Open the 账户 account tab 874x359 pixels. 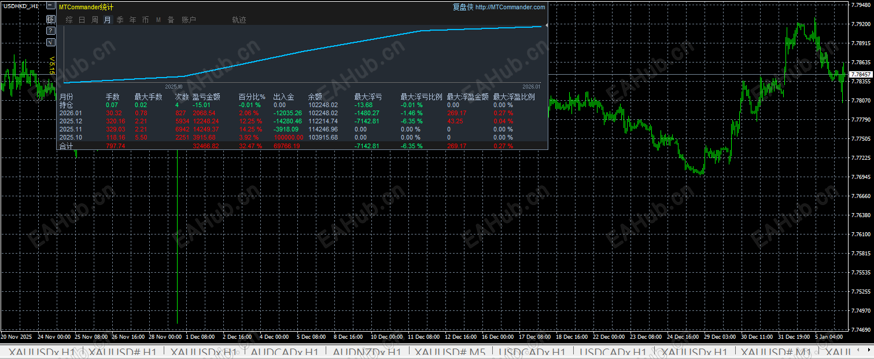point(189,20)
